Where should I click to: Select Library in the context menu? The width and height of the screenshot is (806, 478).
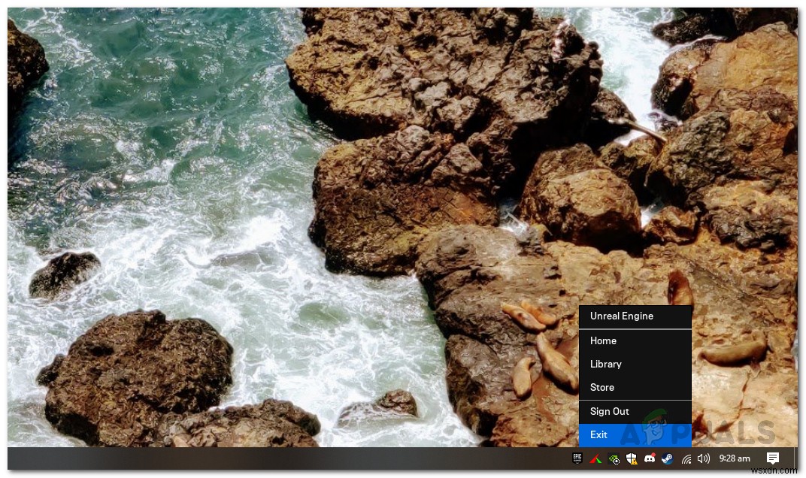tap(635, 364)
